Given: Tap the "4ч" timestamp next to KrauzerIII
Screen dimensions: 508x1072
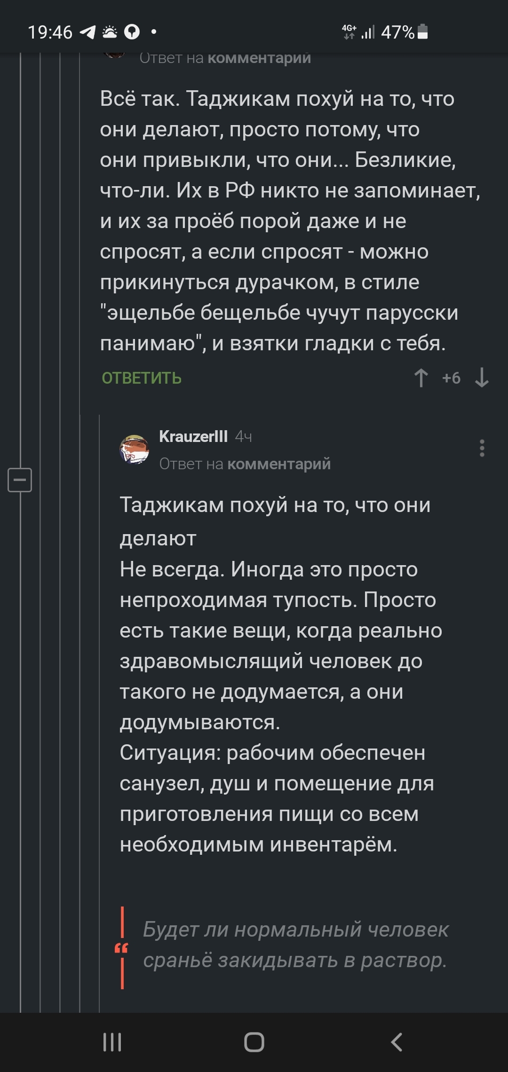Looking at the screenshot, I should pyautogui.click(x=243, y=437).
